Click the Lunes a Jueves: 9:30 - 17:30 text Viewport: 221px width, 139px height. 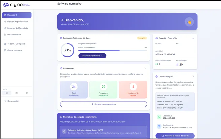click(x=170, y=101)
